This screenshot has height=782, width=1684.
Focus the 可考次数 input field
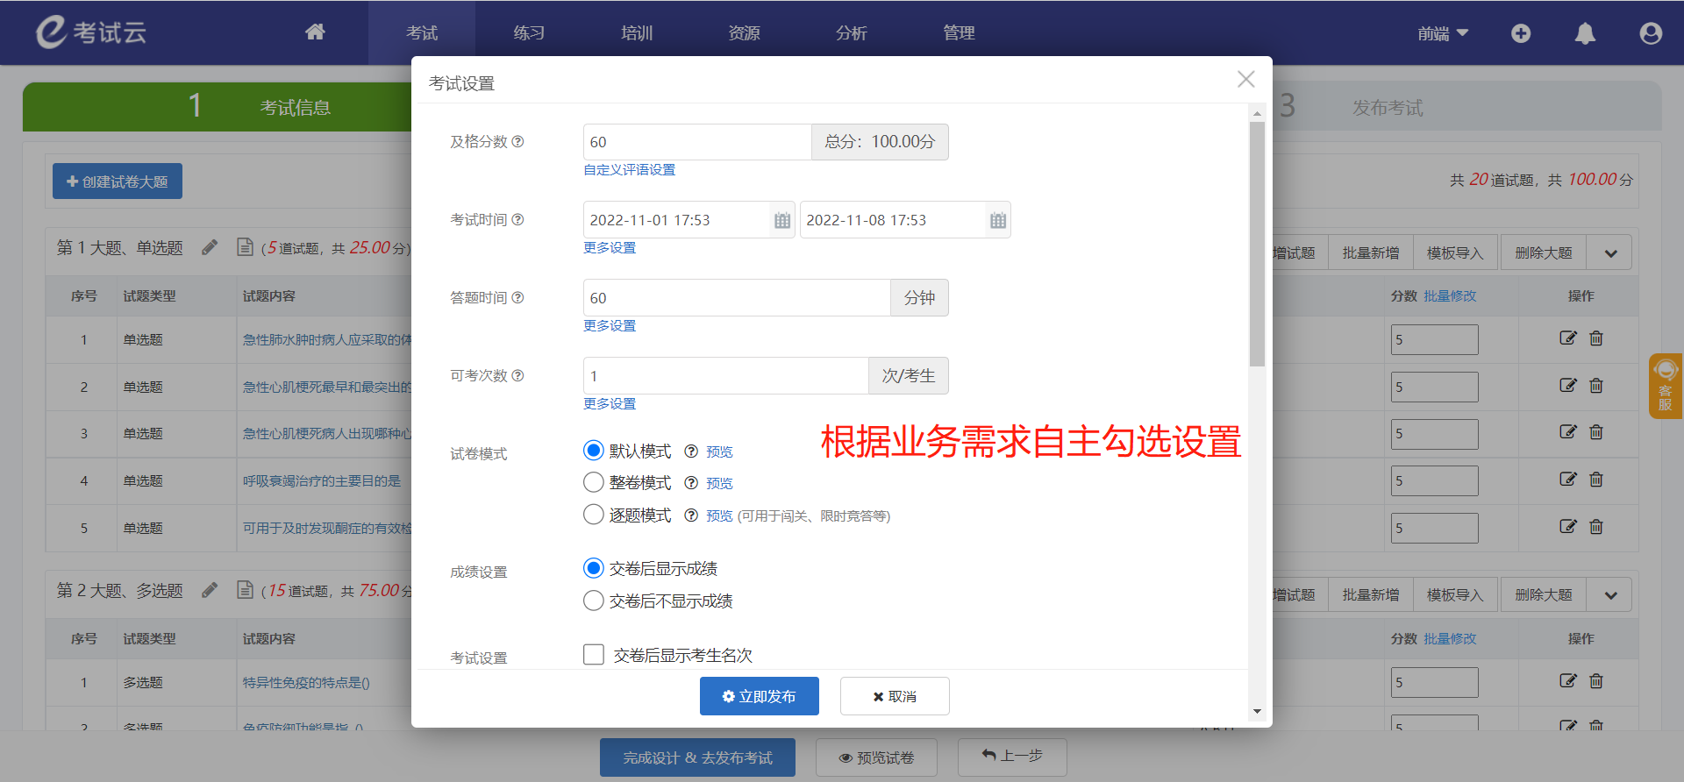[726, 376]
